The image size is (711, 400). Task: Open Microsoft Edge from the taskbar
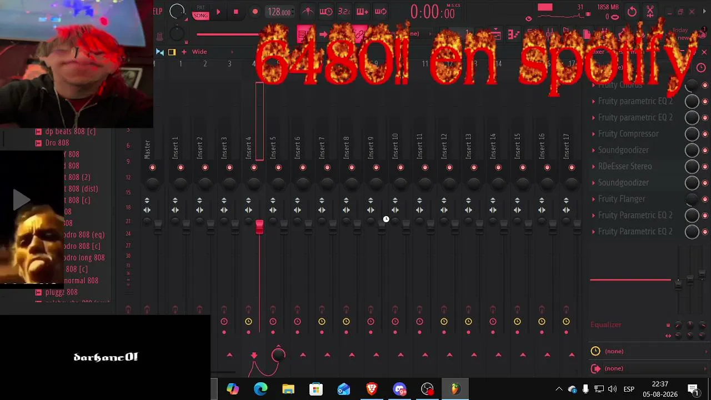coord(261,389)
